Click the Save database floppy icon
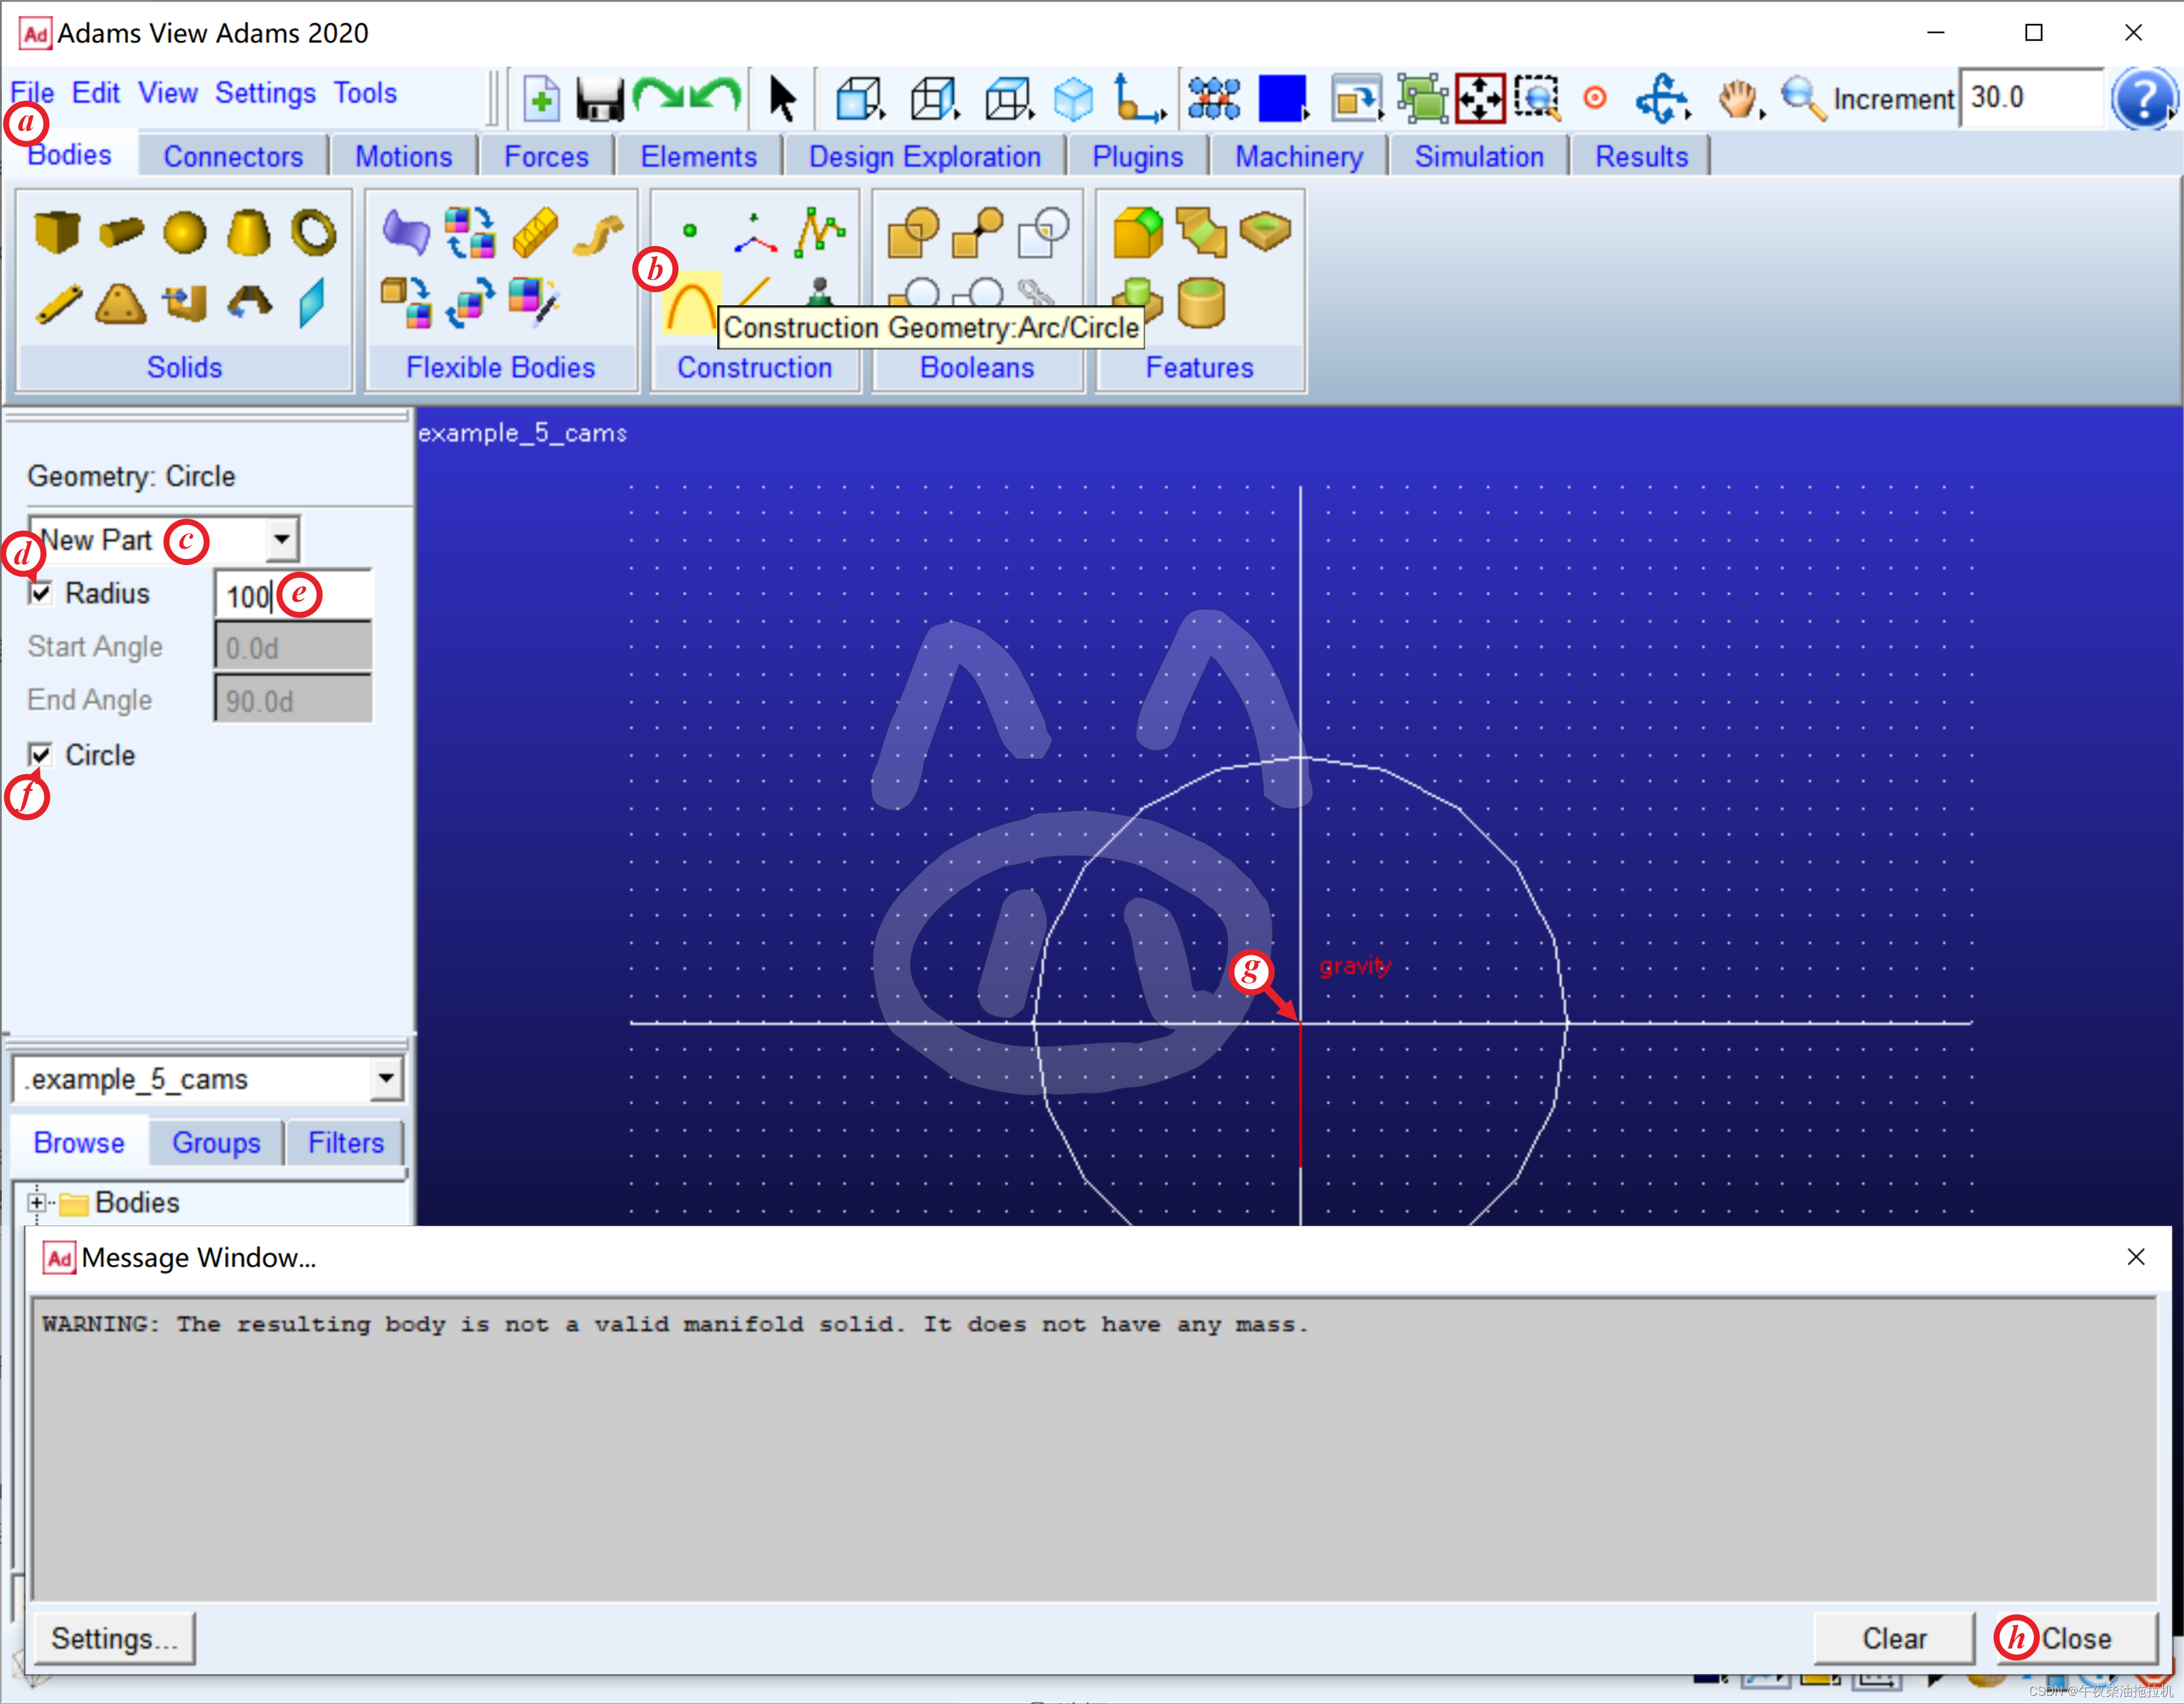2184x1704 pixels. coord(600,99)
